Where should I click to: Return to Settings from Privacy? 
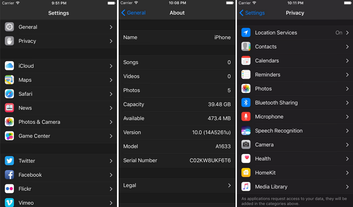[252, 13]
